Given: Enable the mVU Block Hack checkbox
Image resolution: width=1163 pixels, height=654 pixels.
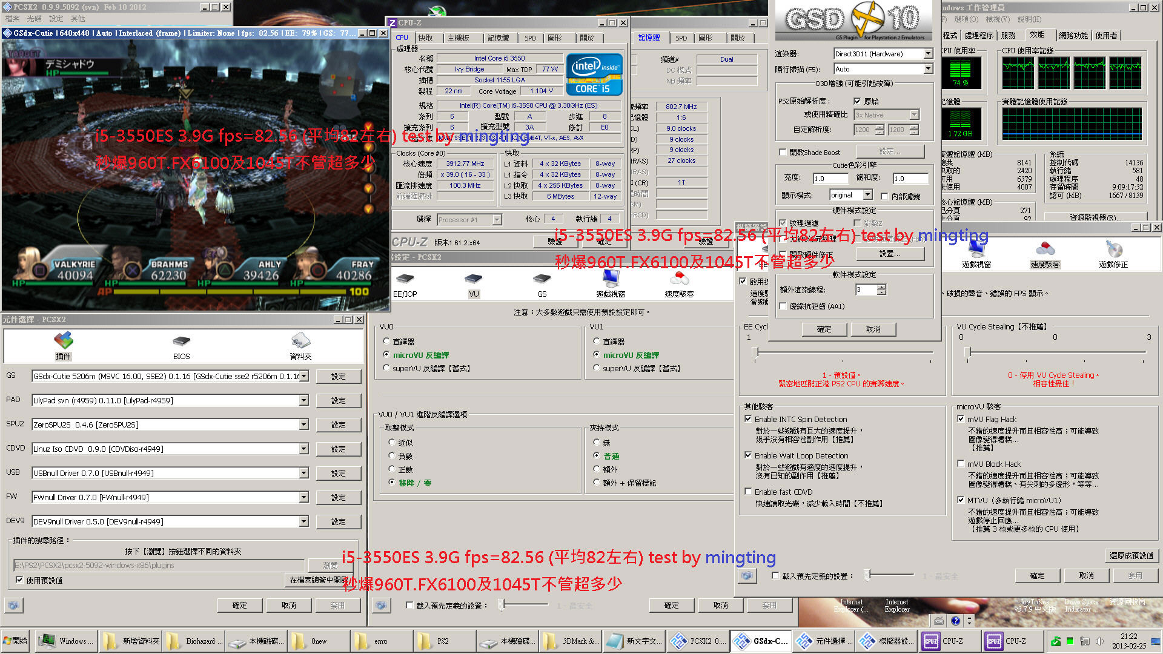Looking at the screenshot, I should (x=961, y=464).
